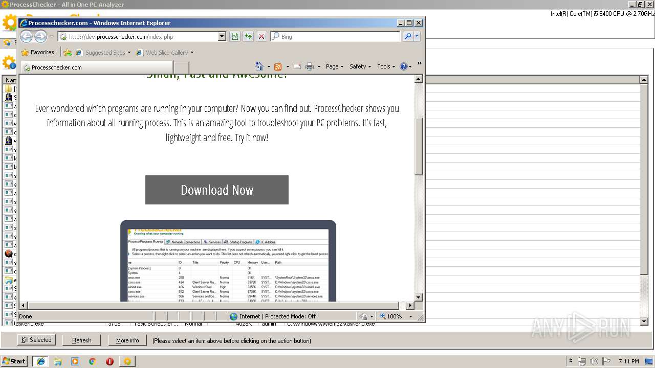Image resolution: width=655 pixels, height=368 pixels.
Task: Open the search provider dropdown arrow
Action: (x=417, y=37)
